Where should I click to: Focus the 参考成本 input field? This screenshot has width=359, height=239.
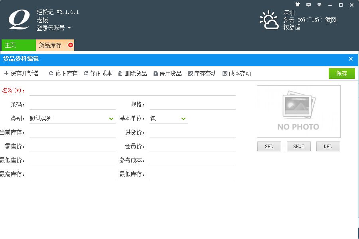coord(193,160)
